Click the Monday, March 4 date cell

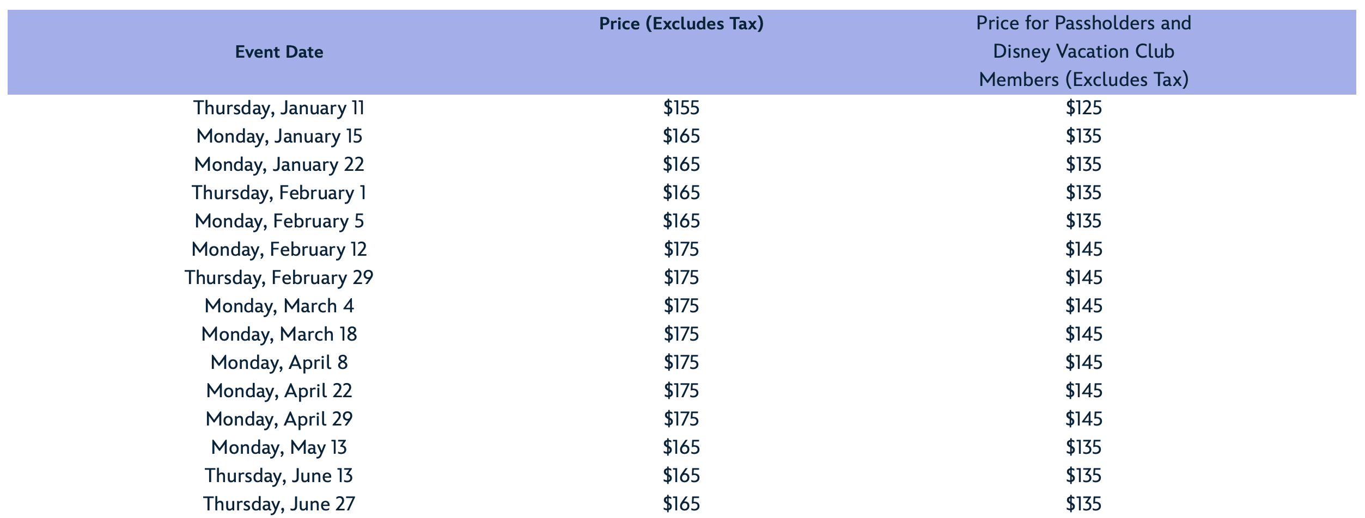pos(279,306)
